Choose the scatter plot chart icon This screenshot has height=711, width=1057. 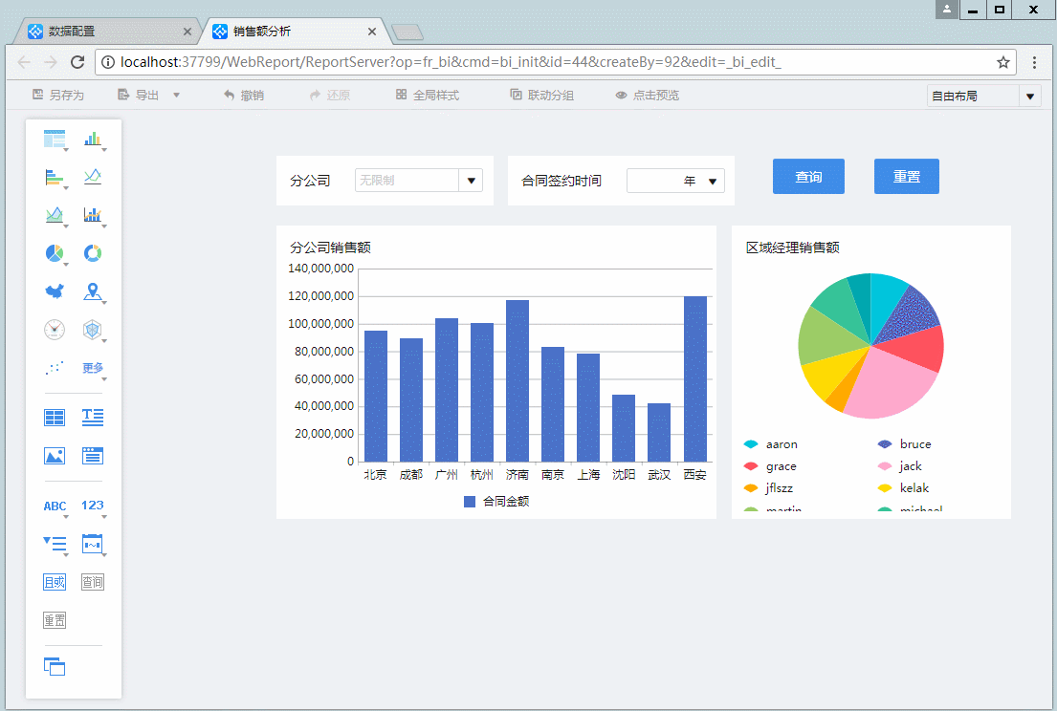click(x=55, y=368)
